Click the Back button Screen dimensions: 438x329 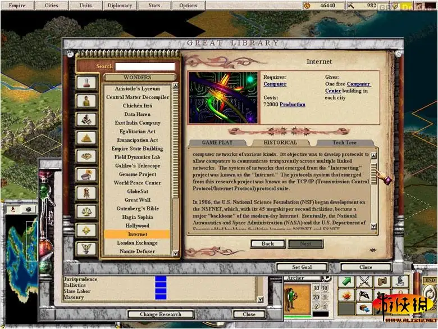268,244
